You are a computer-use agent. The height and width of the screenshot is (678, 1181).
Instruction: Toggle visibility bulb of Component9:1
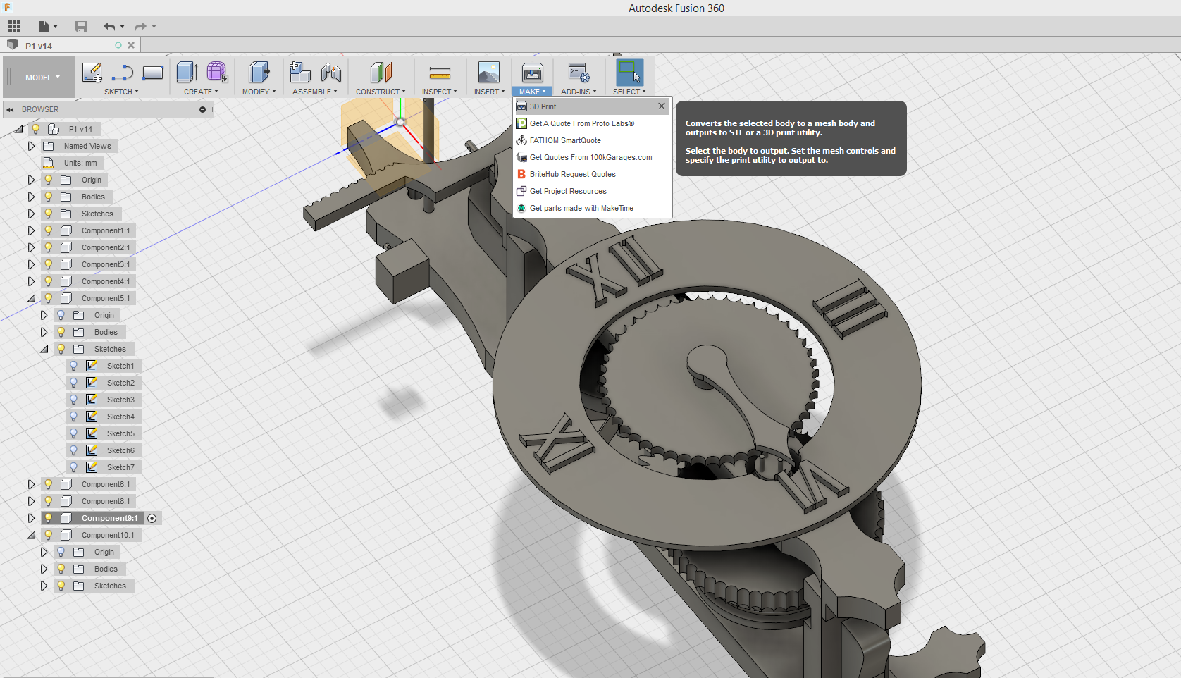[49, 518]
